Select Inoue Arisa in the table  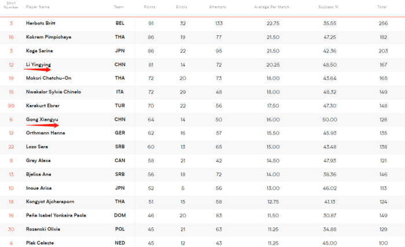click(x=41, y=188)
